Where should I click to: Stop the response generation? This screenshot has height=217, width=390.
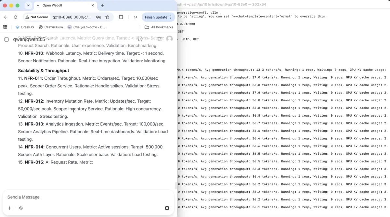coord(167,208)
